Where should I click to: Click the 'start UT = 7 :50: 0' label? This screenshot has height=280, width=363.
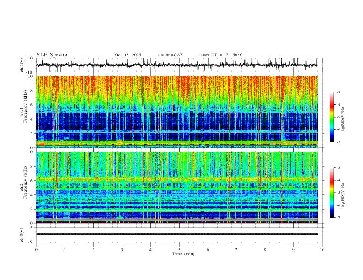click(x=221, y=55)
